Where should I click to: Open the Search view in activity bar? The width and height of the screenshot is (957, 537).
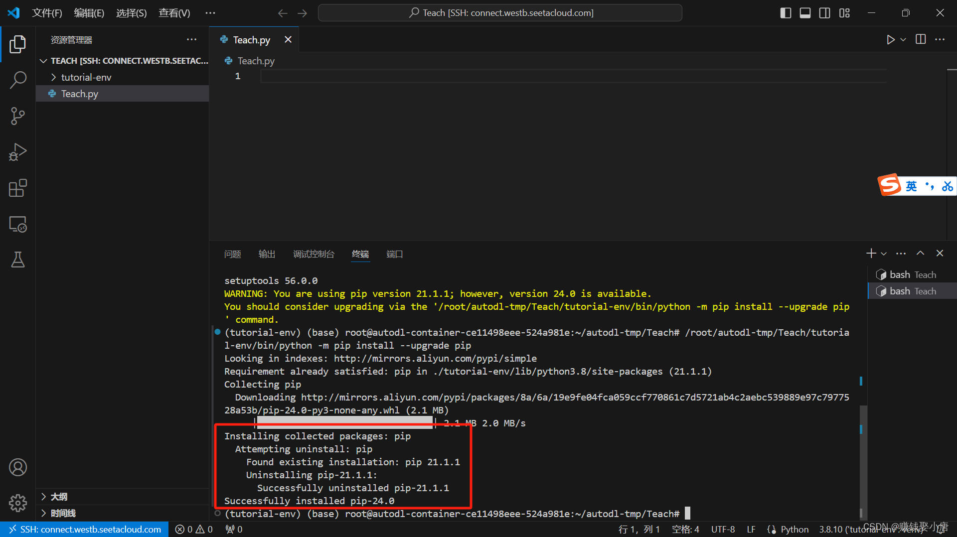[x=18, y=80]
